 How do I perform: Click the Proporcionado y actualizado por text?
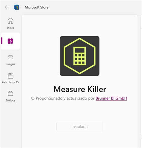65,98
